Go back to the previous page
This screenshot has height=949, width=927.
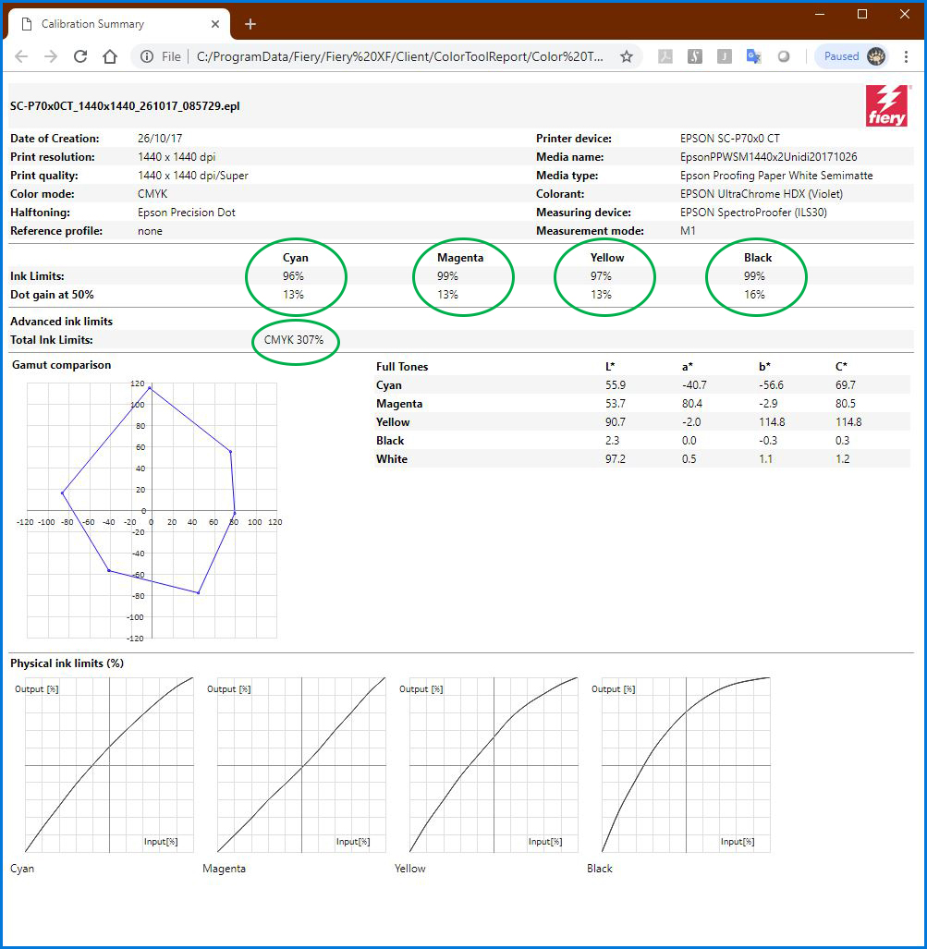[21, 56]
